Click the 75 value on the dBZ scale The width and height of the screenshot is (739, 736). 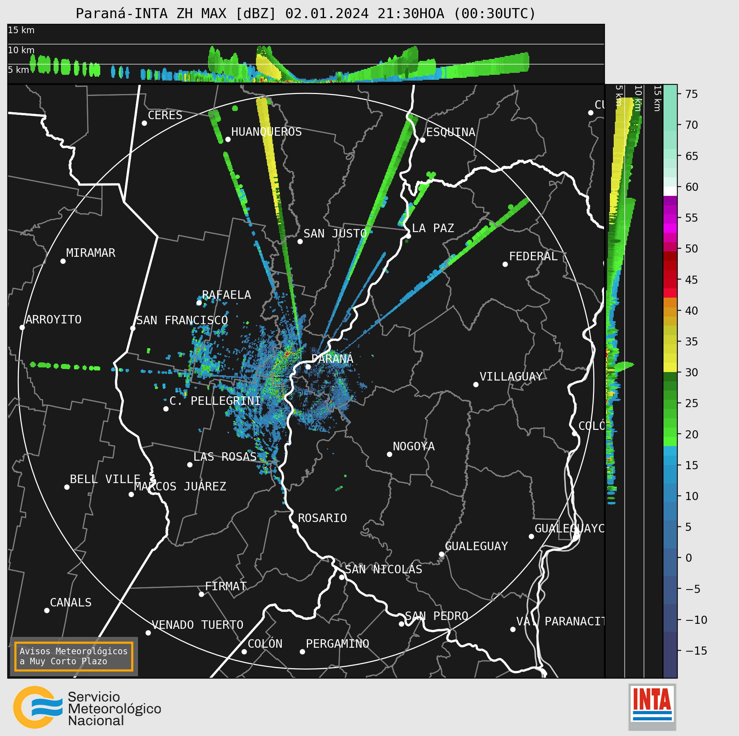(x=692, y=94)
